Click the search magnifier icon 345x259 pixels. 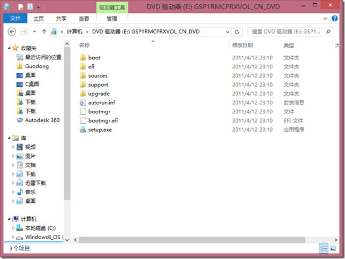tap(328, 32)
